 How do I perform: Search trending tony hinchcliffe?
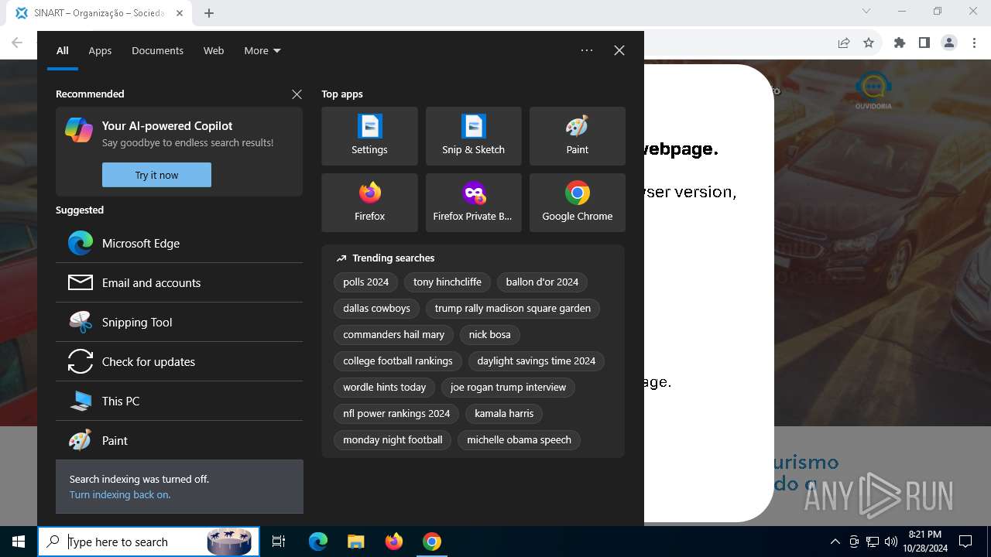click(447, 282)
